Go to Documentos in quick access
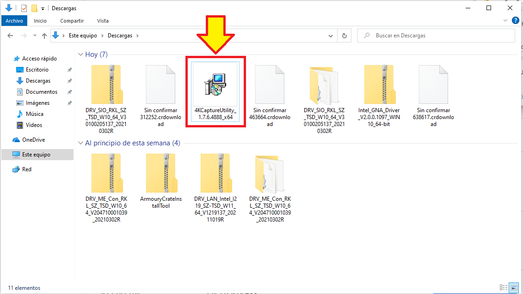Screen dimensions: 523x294 coord(41,92)
